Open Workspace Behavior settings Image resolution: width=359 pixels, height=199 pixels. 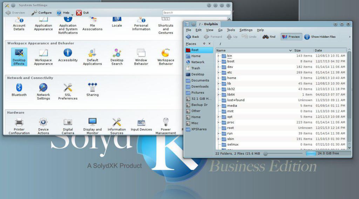tap(166, 57)
